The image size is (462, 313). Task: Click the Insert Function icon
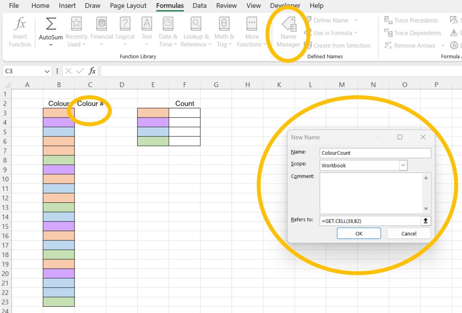tap(20, 24)
